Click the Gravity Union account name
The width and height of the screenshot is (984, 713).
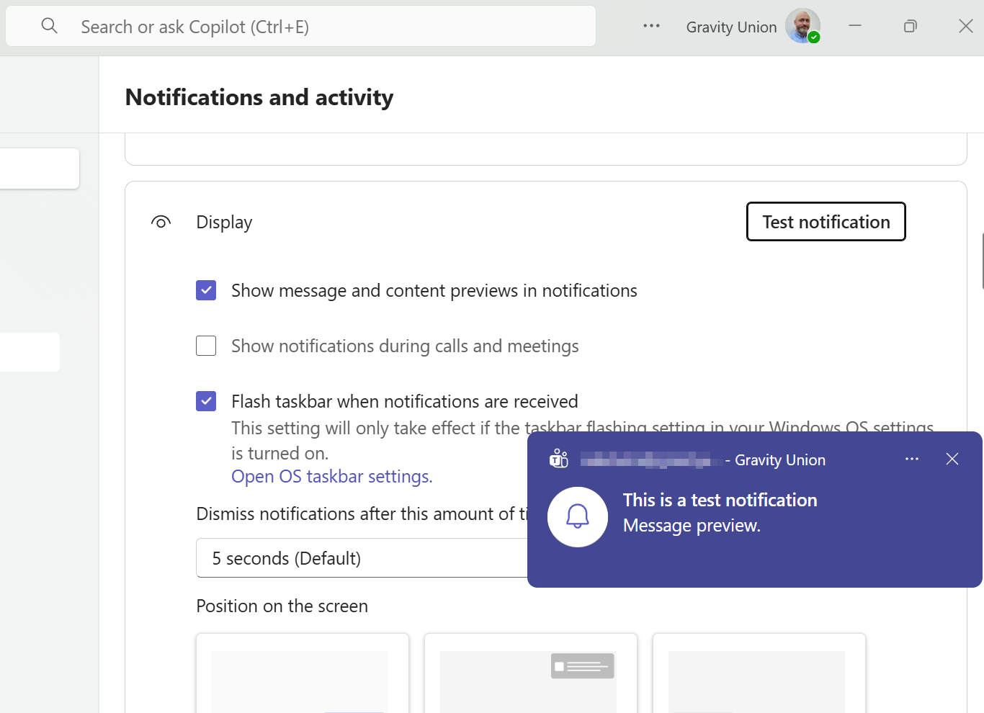click(x=731, y=27)
